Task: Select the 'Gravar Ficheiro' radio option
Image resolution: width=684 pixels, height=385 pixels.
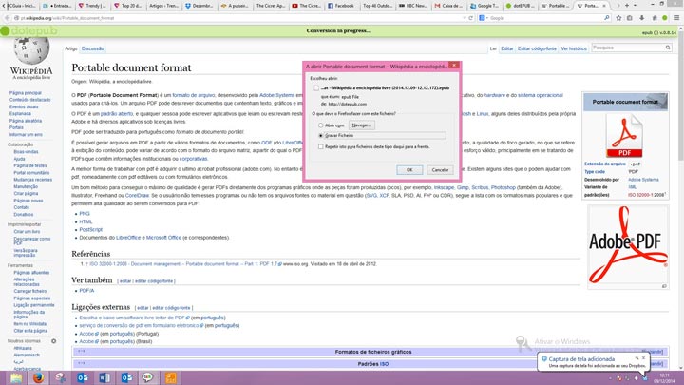Action: (321, 136)
